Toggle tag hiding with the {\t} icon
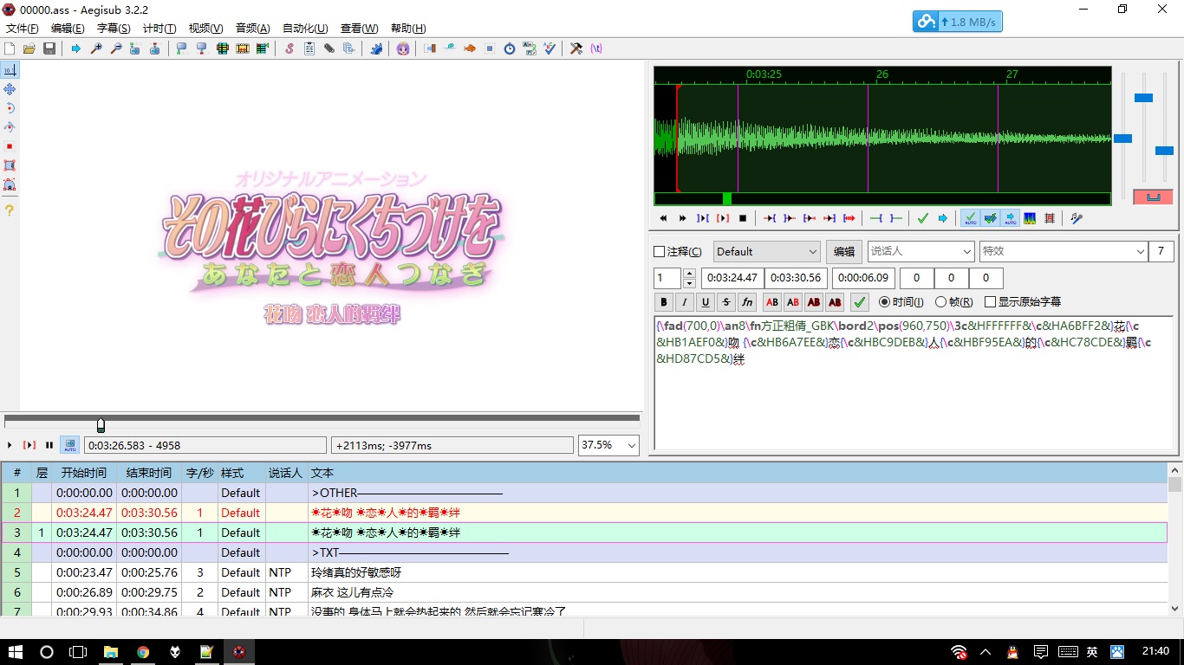This screenshot has width=1184, height=665. click(x=596, y=48)
